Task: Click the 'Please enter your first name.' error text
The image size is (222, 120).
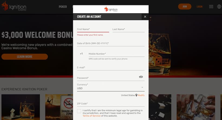Action: (x=90, y=35)
